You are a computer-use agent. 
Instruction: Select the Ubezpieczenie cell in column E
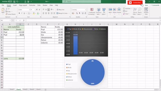tap(48, 37)
